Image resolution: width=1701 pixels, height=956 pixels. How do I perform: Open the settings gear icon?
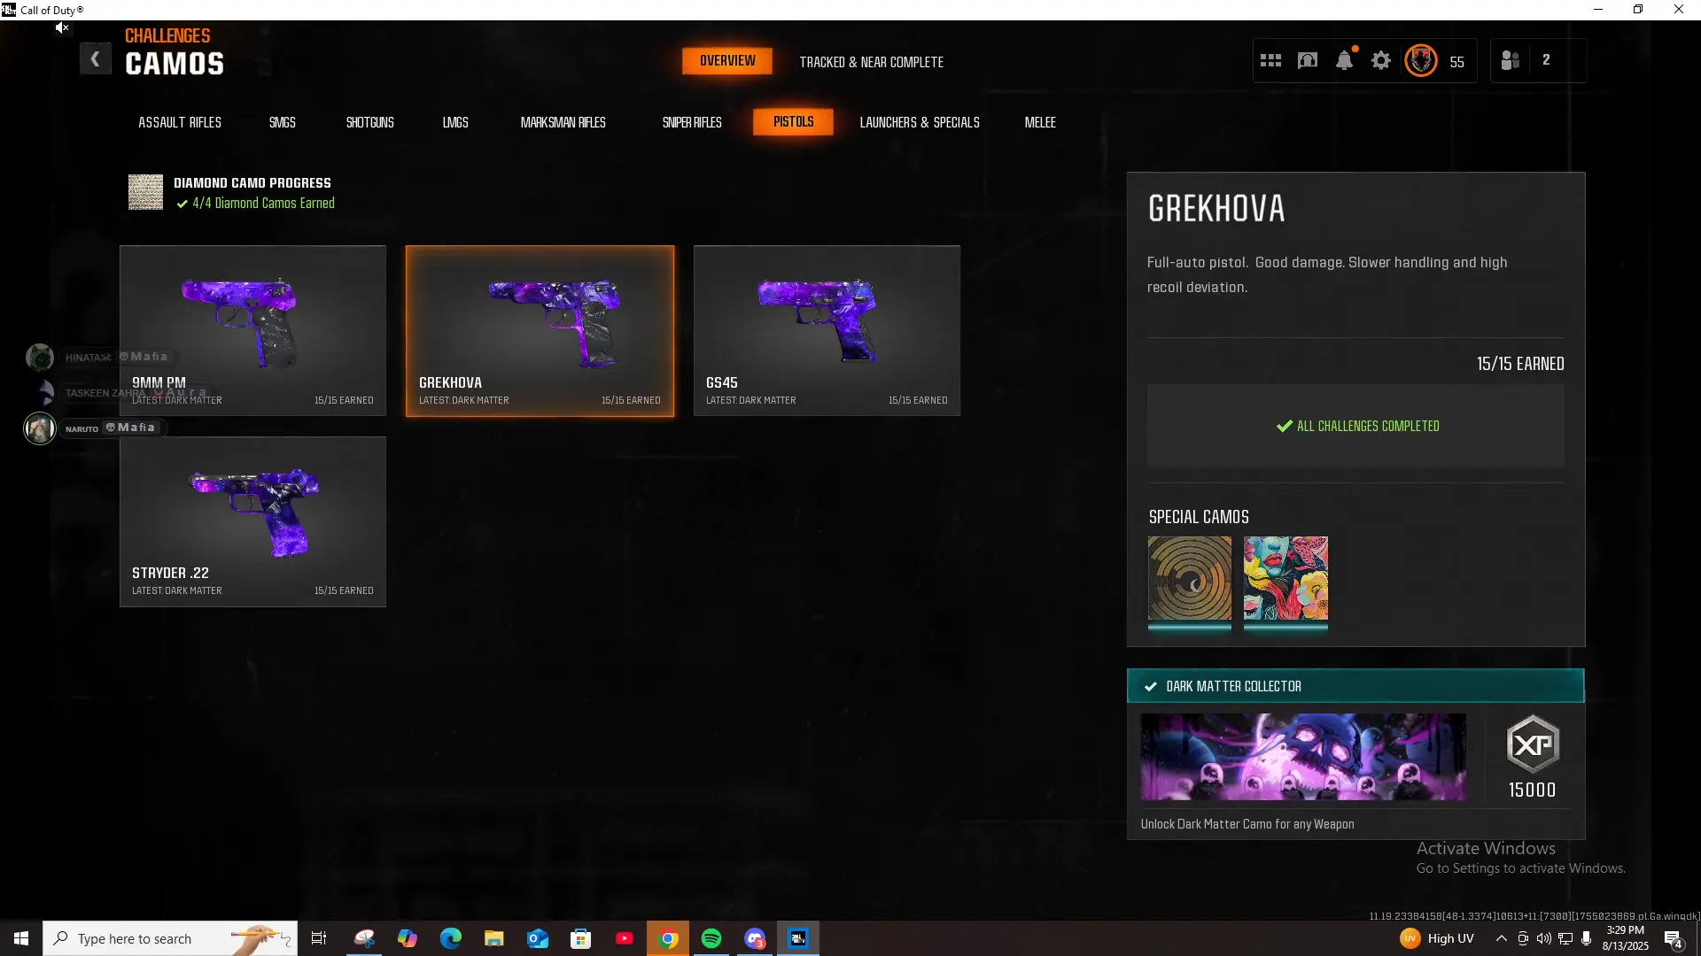coord(1380,60)
